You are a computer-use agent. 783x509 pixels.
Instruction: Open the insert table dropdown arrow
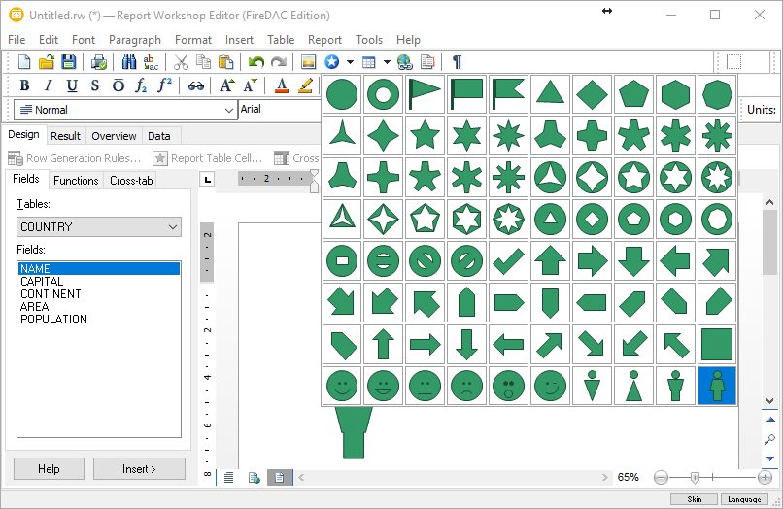[387, 62]
